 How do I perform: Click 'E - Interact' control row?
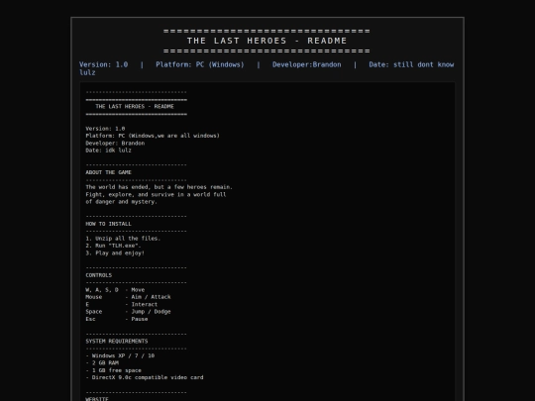pyautogui.click(x=121, y=305)
